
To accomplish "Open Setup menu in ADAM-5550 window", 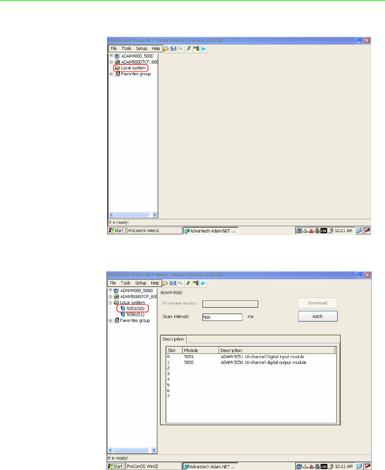I will (141, 283).
